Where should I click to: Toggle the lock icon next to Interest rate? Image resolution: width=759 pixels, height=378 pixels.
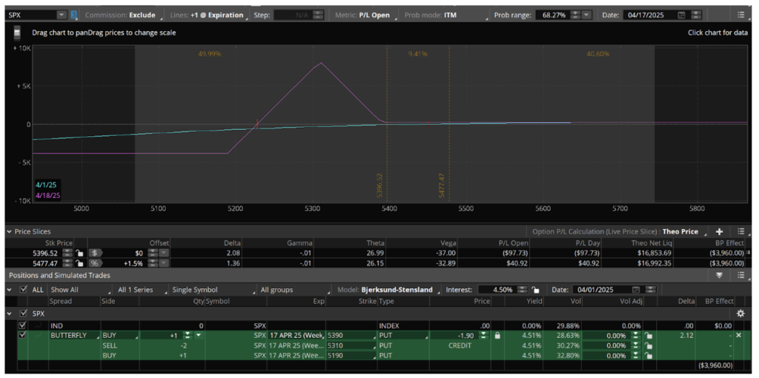[x=535, y=290]
